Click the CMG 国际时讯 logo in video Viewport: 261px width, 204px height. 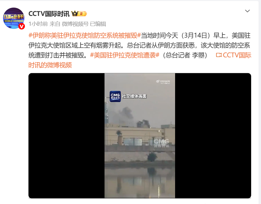pos(115,96)
